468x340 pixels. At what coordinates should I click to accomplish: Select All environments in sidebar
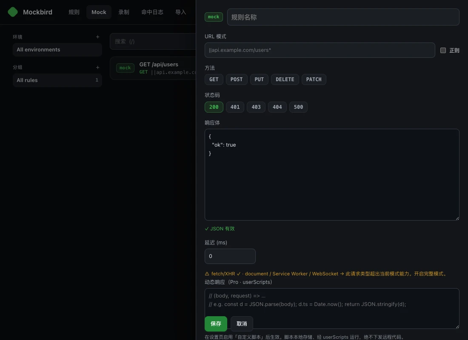tap(57, 50)
